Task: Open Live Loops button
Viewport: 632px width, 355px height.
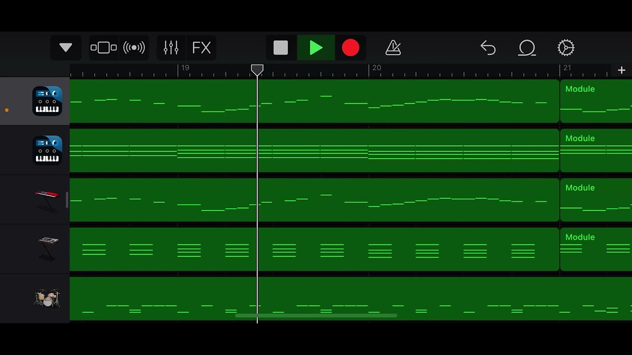Action: [x=134, y=48]
